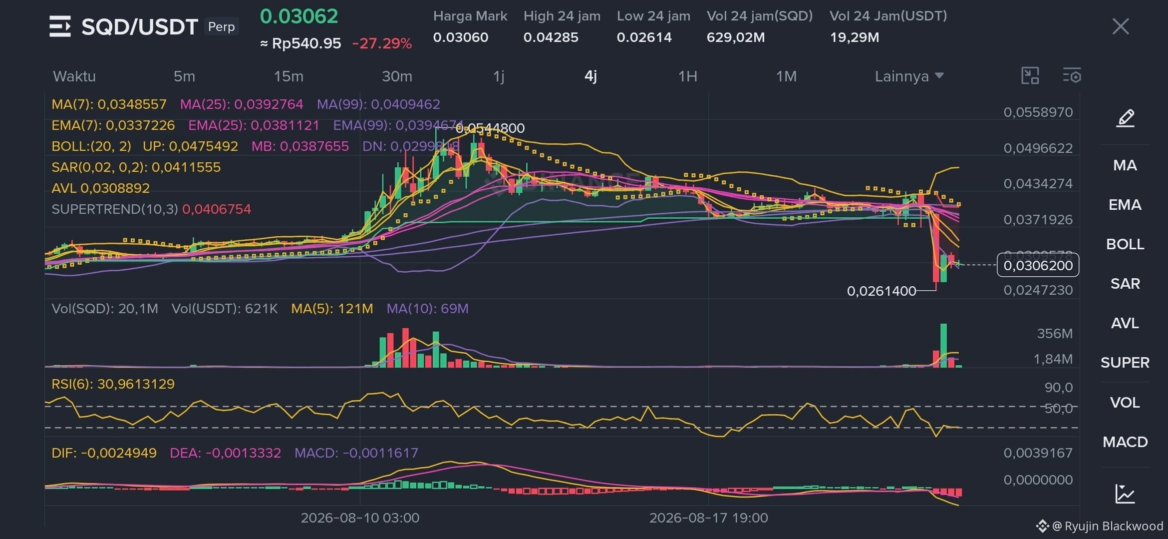The width and height of the screenshot is (1168, 539).
Task: Toggle the SAR indicator
Action: [x=1125, y=284]
